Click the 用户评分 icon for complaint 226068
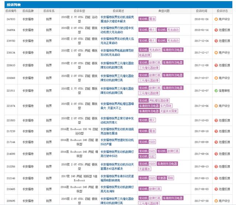 pos(216,78)
